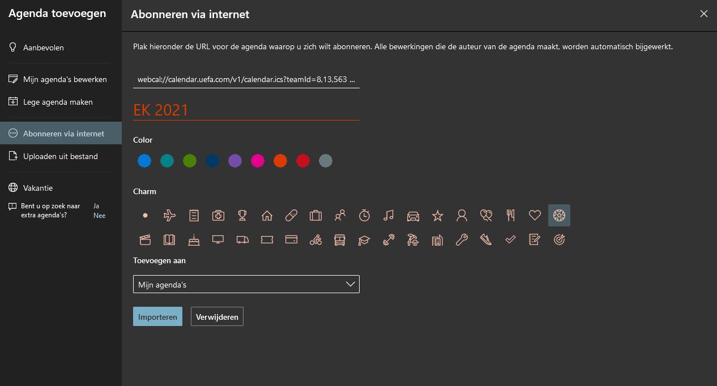Pick the car charm icon
This screenshot has height=386, width=717.
(x=413, y=215)
